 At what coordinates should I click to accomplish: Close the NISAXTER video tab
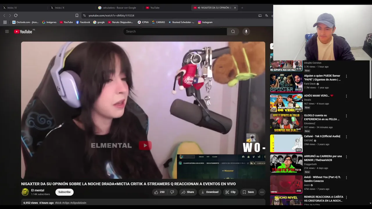[x=235, y=8]
